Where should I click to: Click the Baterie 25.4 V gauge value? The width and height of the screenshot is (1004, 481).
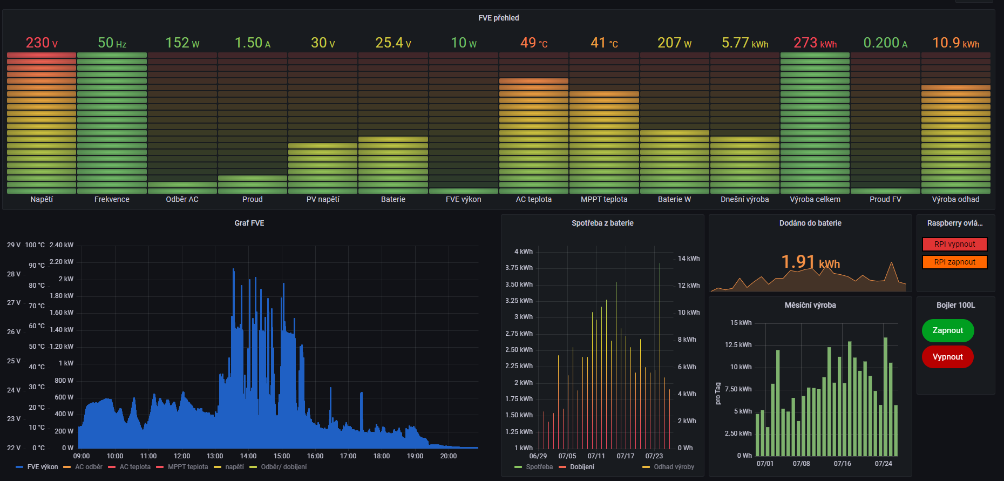pyautogui.click(x=393, y=43)
